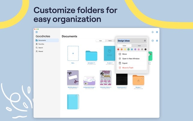The image size is (193, 121).
Task: Click the Design ideas name field
Action: click(132, 41)
